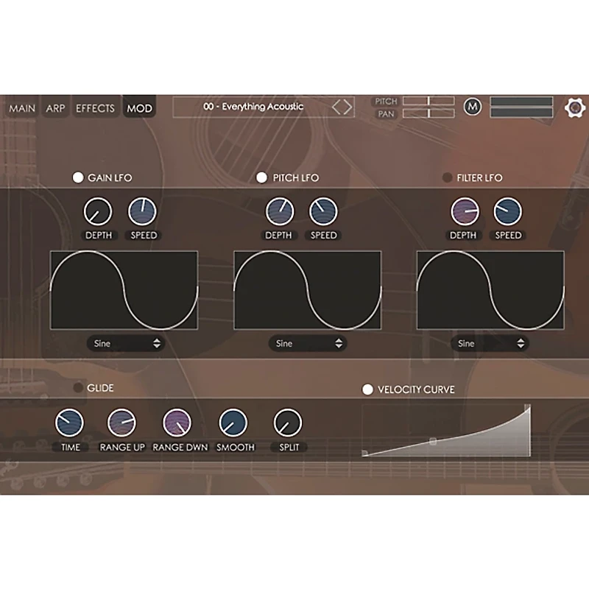Click the Pitch LFO Depth knob
The image size is (589, 589).
coord(281,212)
